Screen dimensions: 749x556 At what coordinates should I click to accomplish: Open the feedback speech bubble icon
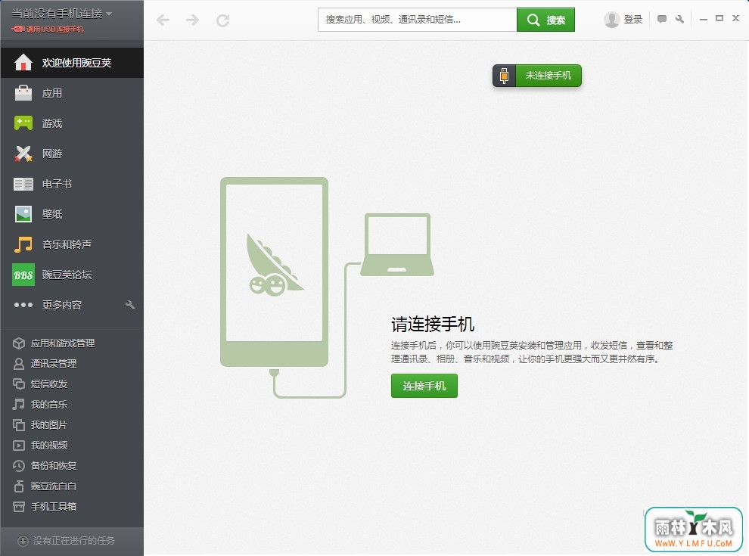(661, 19)
